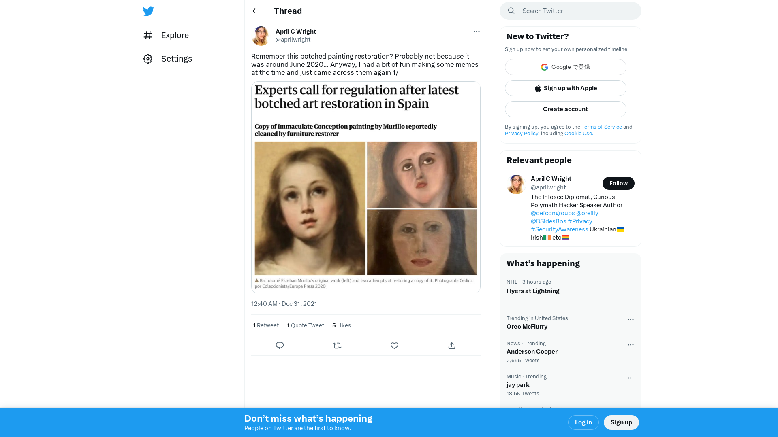The height and width of the screenshot is (437, 778).
Task: Like the tweet with the heart icon
Action: (394, 346)
